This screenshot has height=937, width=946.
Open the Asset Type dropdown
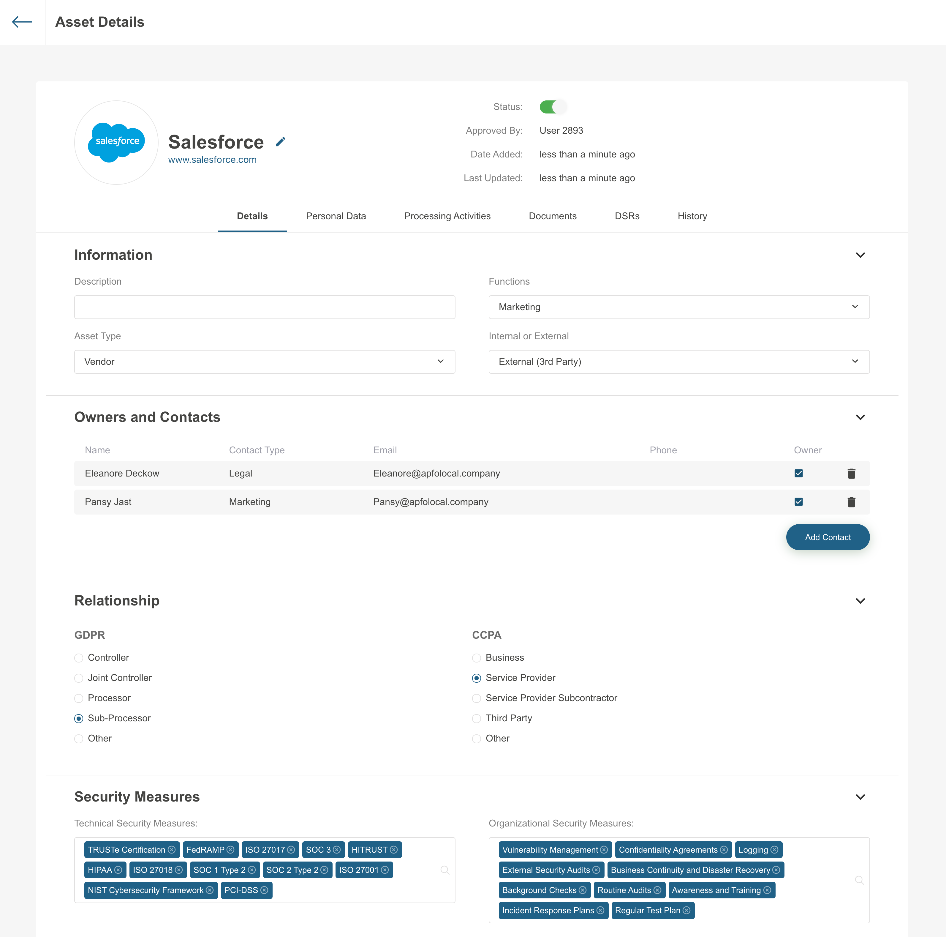coord(264,362)
